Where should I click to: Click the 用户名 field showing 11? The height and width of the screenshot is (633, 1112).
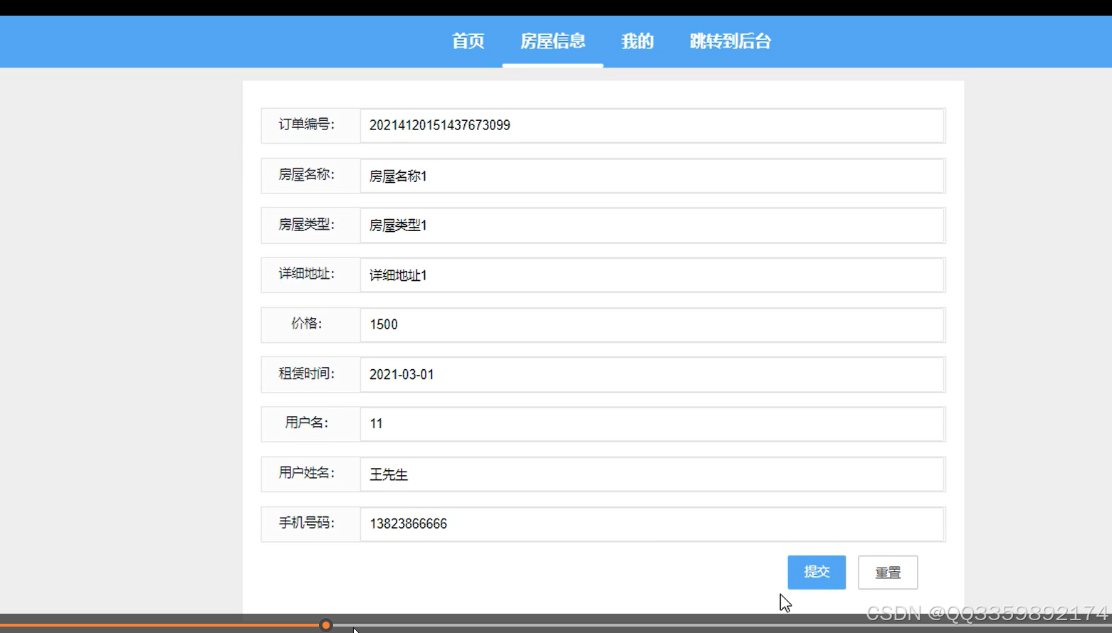(x=653, y=425)
